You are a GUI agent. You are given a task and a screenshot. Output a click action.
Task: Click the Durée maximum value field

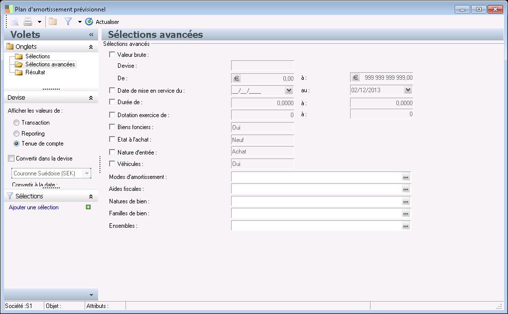point(381,103)
